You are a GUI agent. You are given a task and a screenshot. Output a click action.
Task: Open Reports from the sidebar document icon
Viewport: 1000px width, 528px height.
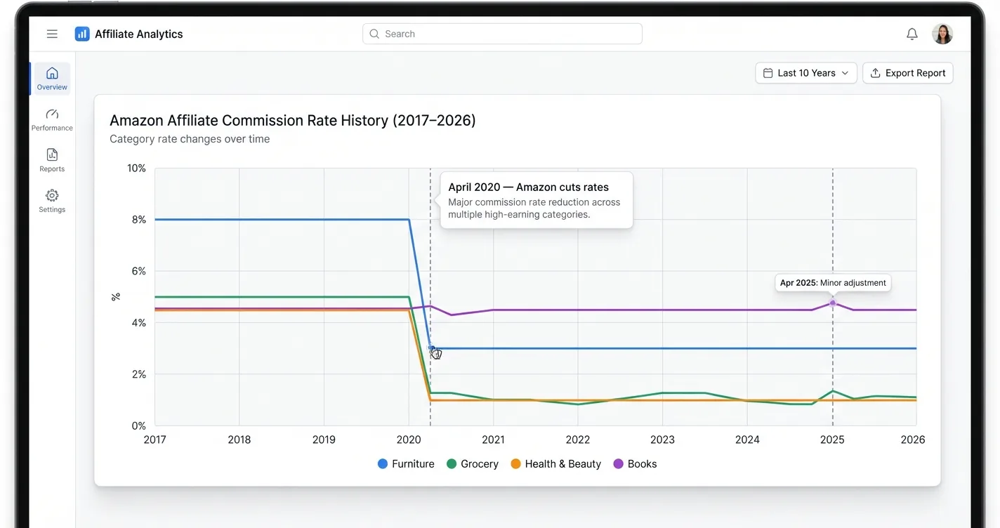tap(51, 155)
